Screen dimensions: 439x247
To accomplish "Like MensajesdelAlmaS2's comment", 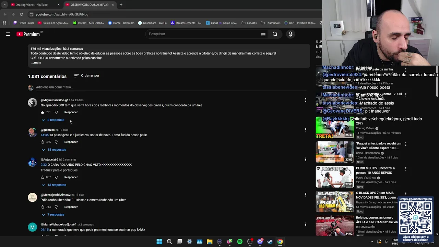I will click(x=43, y=207).
